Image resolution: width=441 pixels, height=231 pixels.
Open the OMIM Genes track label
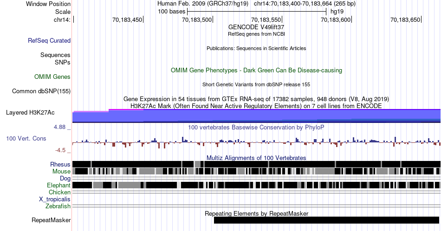52,77
